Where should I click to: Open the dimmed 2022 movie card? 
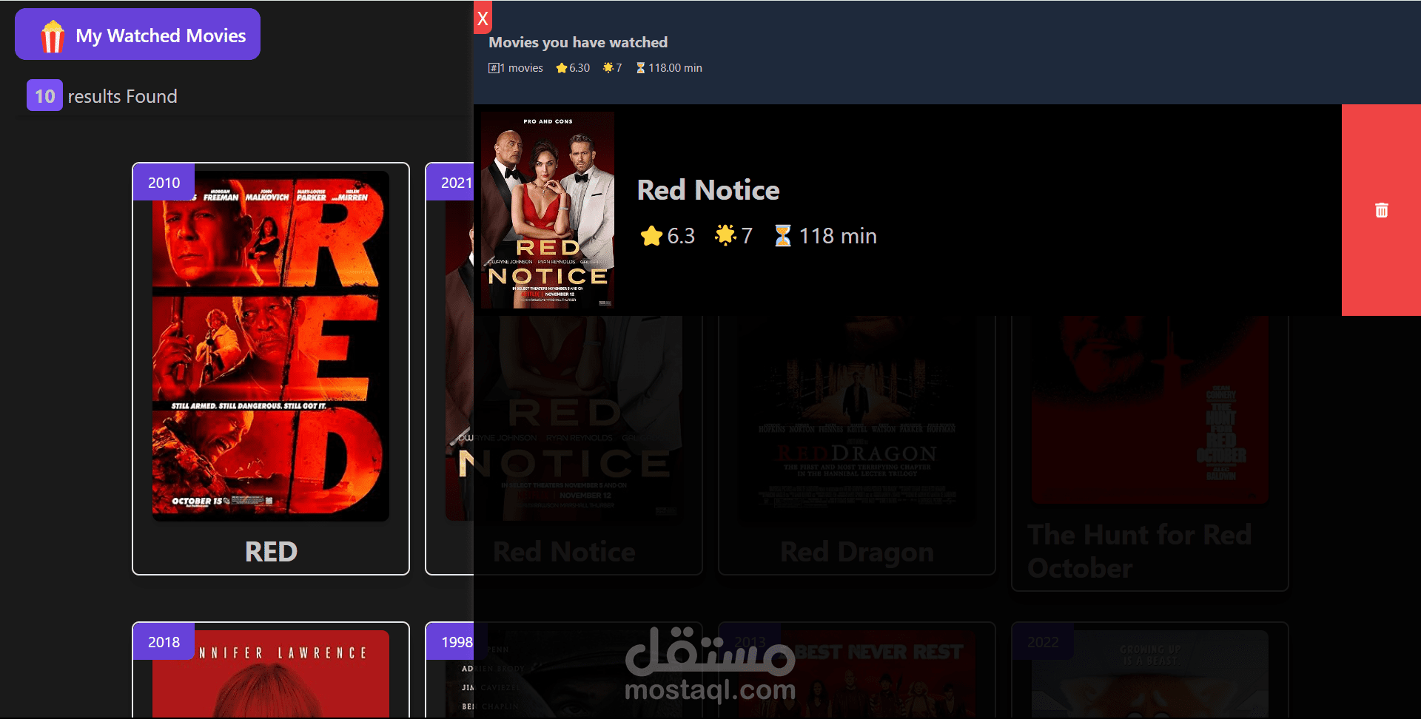[x=1149, y=670]
